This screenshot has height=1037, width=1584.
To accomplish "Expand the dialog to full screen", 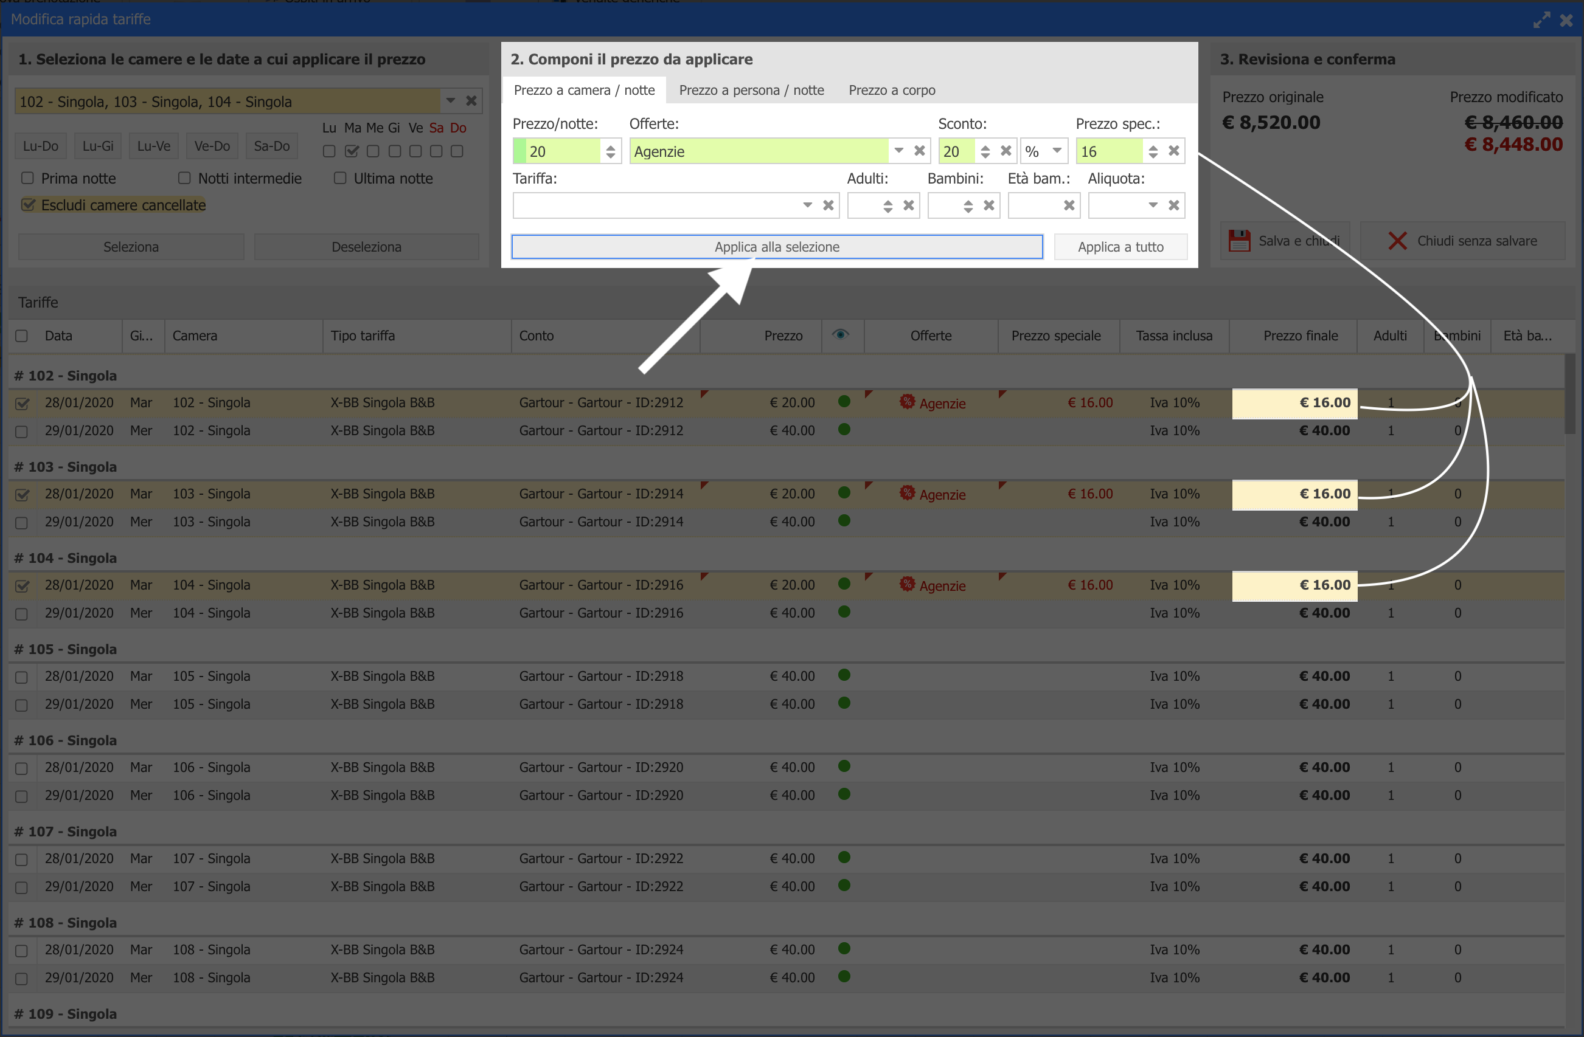I will [x=1541, y=20].
